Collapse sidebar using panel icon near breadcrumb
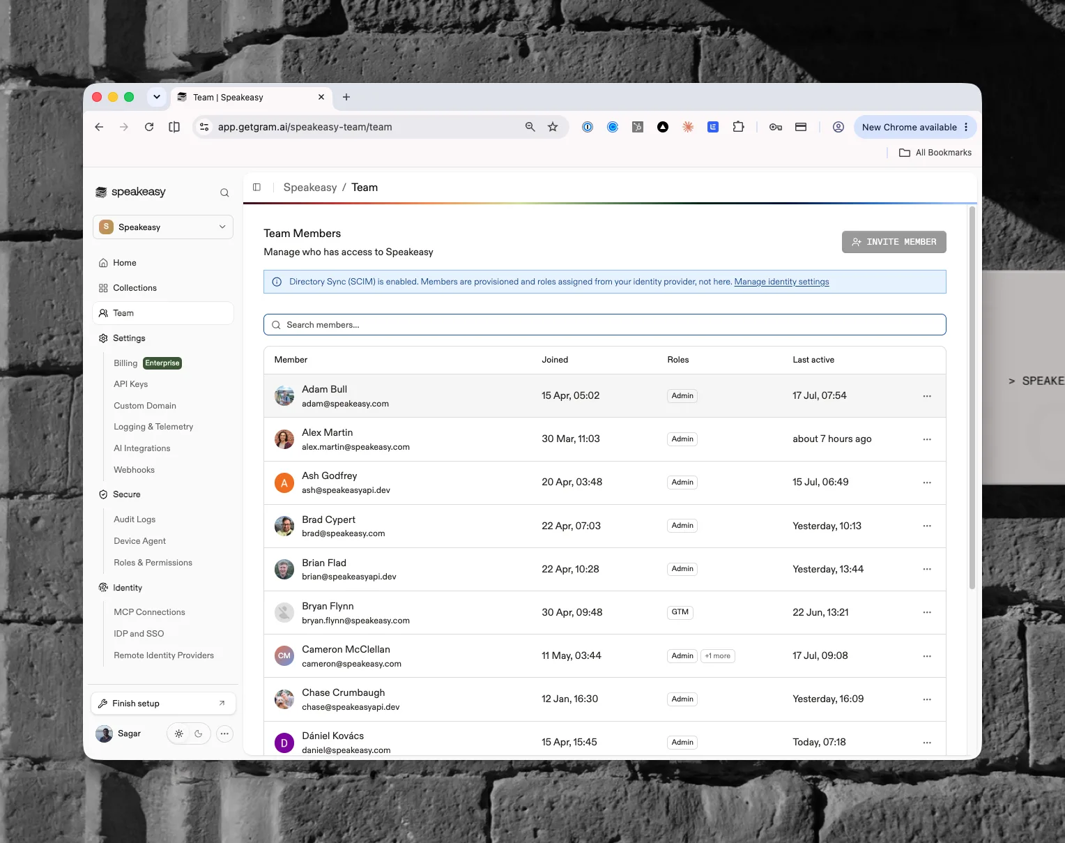This screenshot has width=1065, height=843. coord(256,187)
